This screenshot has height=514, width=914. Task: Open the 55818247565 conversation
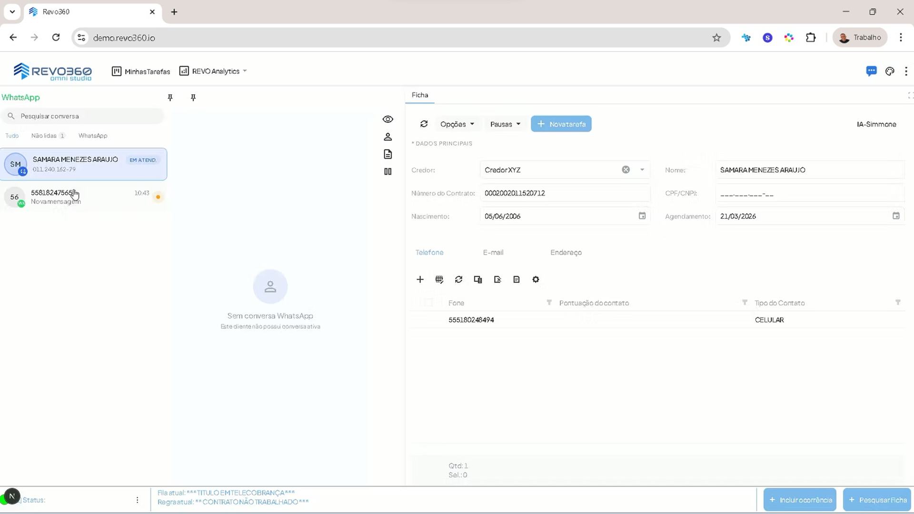tap(84, 197)
